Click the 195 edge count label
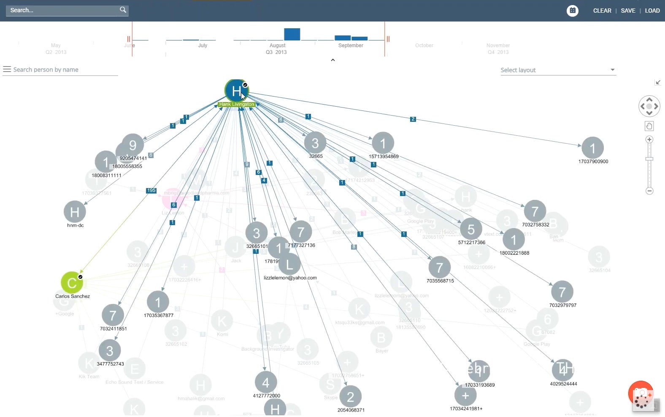The width and height of the screenshot is (665, 417). click(151, 191)
